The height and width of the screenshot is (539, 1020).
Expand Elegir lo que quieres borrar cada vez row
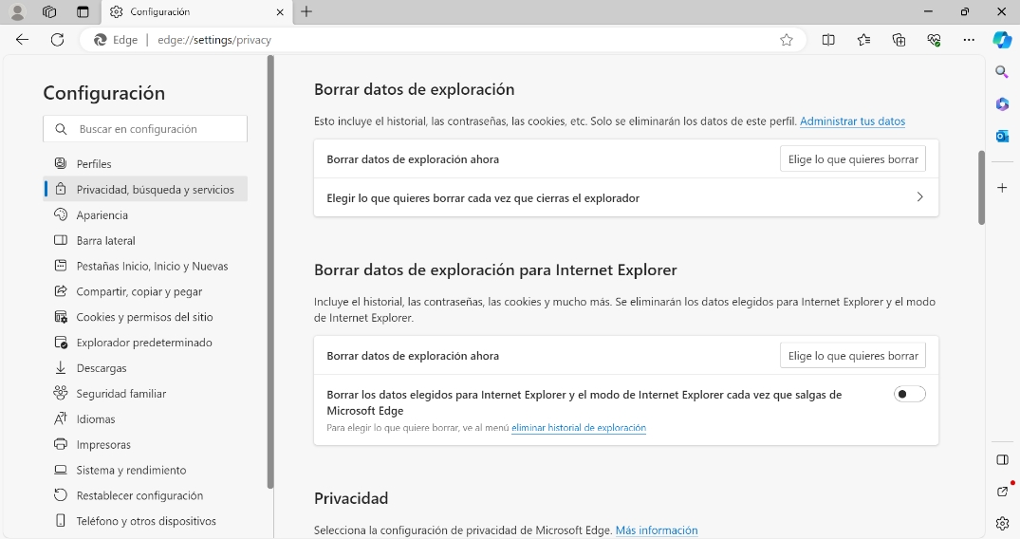click(626, 197)
